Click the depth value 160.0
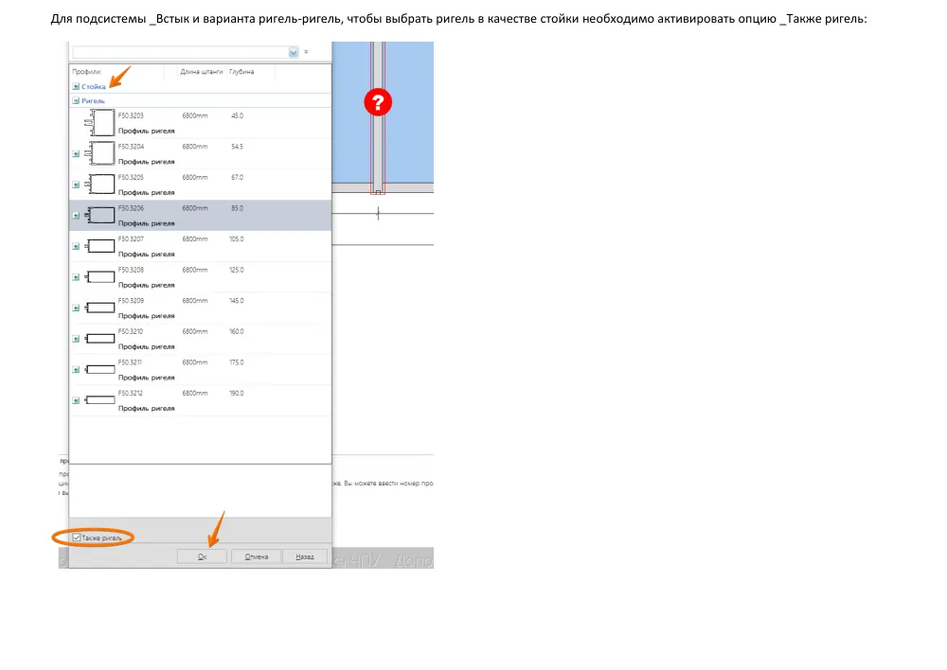This screenshot has width=947, height=670. [237, 331]
